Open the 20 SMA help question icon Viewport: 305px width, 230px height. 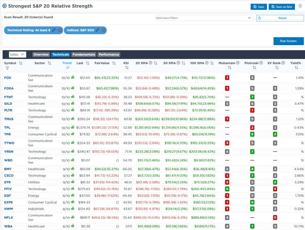tap(150, 63)
